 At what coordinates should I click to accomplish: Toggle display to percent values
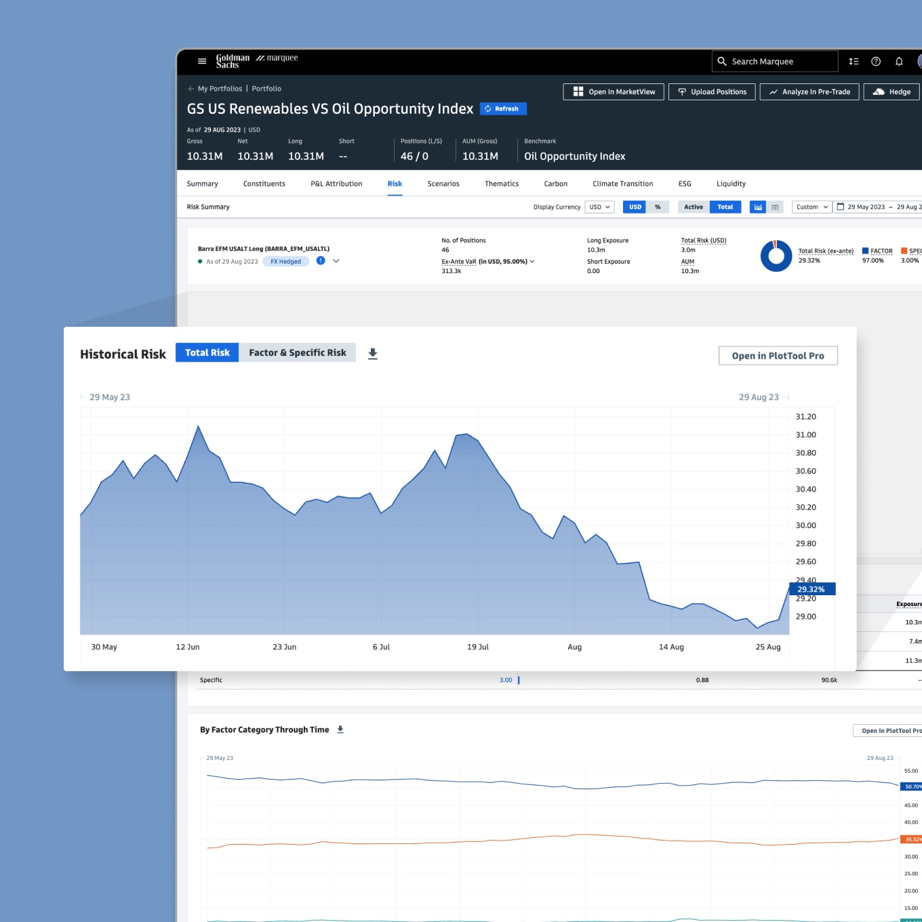[658, 207]
